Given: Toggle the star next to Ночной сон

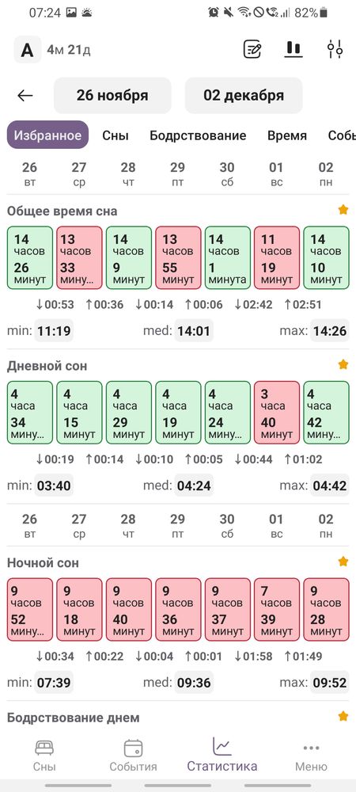Looking at the screenshot, I should pyautogui.click(x=343, y=562).
